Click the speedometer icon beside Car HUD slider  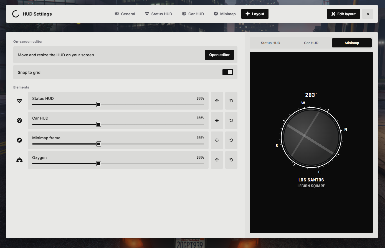coord(19,120)
